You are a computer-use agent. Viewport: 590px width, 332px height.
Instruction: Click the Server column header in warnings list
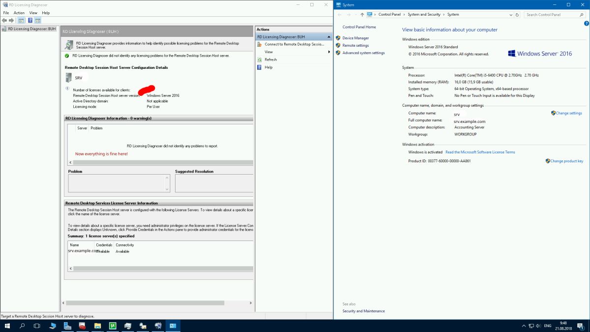[82, 128]
